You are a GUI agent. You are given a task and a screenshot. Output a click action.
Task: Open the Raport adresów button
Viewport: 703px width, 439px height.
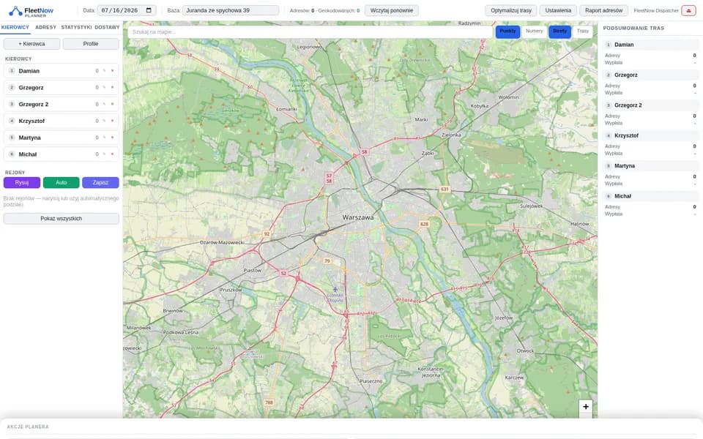click(603, 10)
